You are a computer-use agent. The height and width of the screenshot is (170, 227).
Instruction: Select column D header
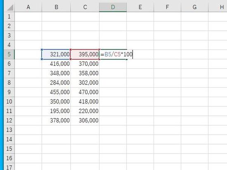113,7
